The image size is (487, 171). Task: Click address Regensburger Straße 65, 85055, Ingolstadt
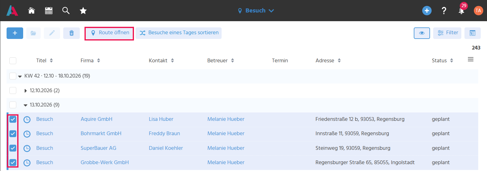tap(365, 162)
